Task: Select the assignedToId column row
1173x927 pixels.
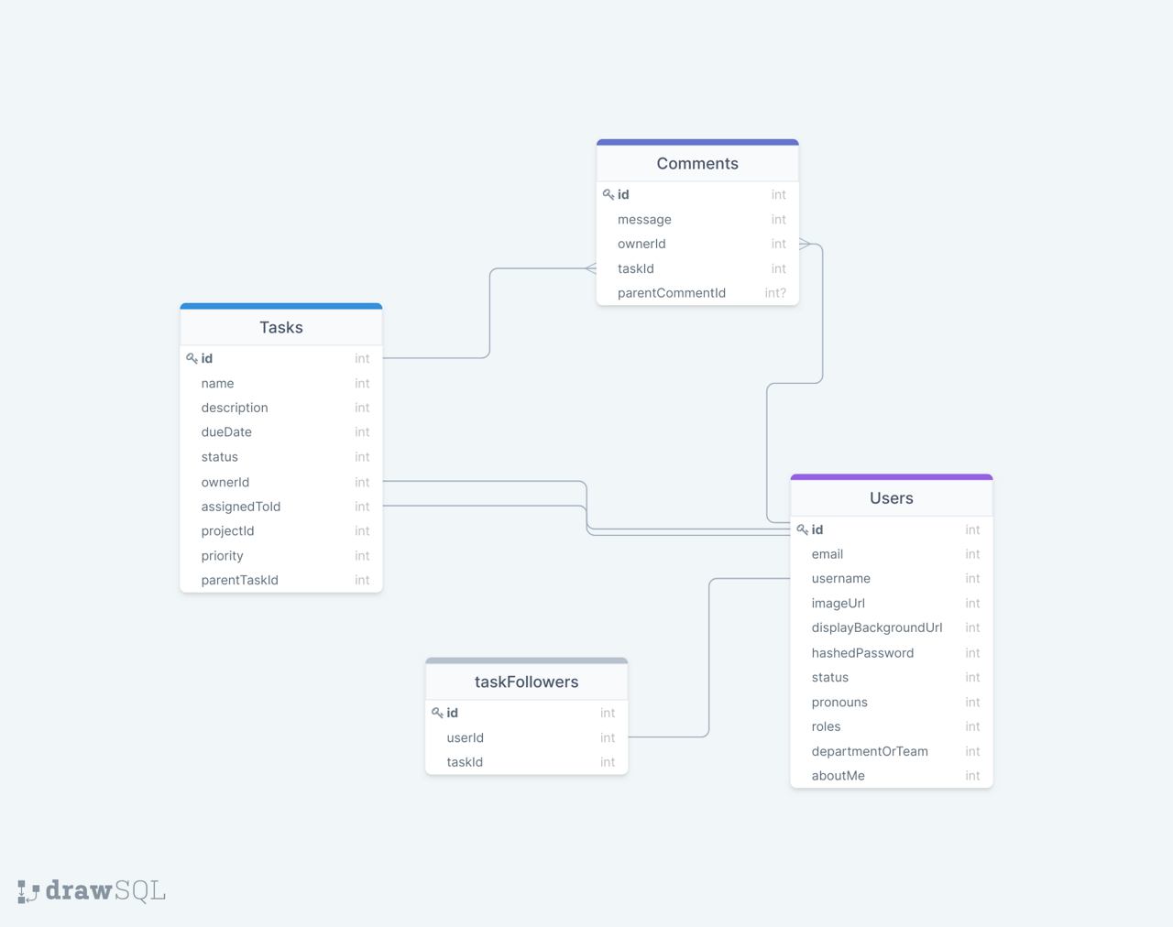Action: pyautogui.click(x=241, y=507)
